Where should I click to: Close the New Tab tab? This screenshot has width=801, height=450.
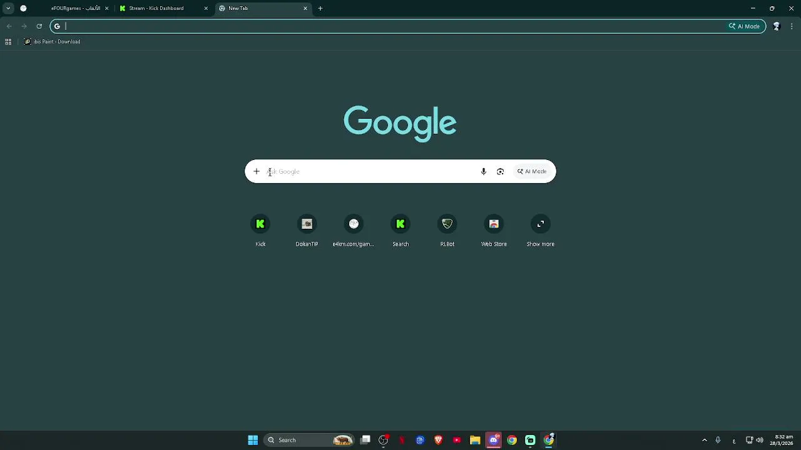[305, 8]
